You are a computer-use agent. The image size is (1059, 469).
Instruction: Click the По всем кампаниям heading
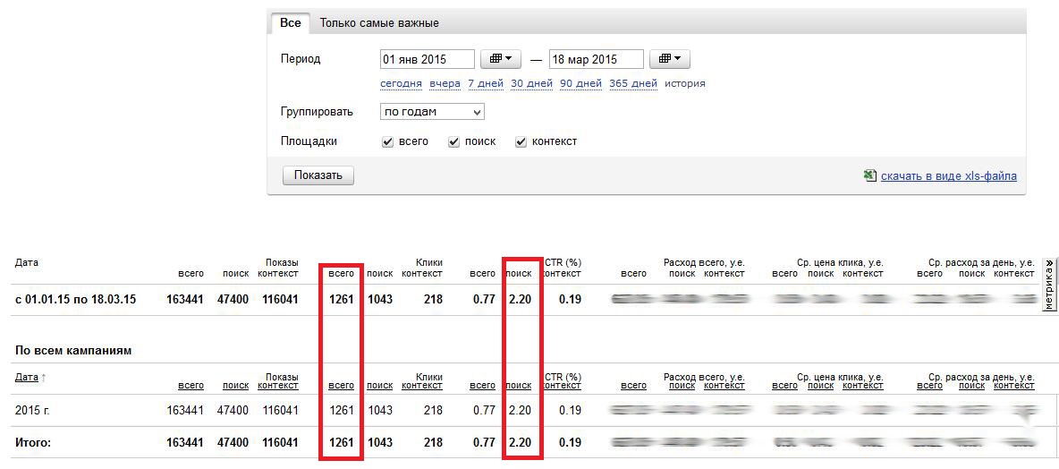73,351
